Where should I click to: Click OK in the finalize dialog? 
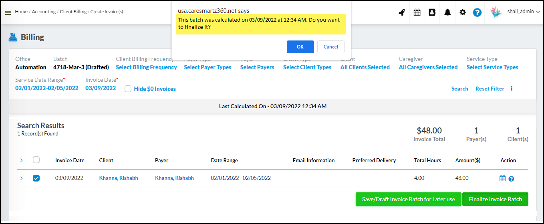[x=300, y=47]
